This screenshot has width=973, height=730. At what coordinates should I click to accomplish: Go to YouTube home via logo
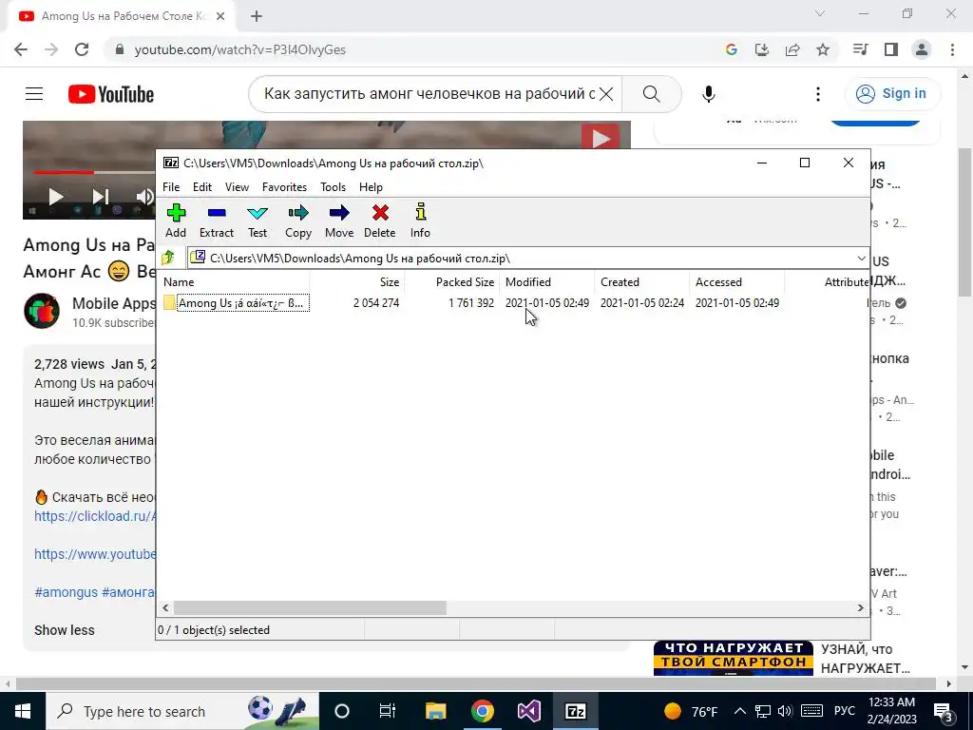(111, 94)
